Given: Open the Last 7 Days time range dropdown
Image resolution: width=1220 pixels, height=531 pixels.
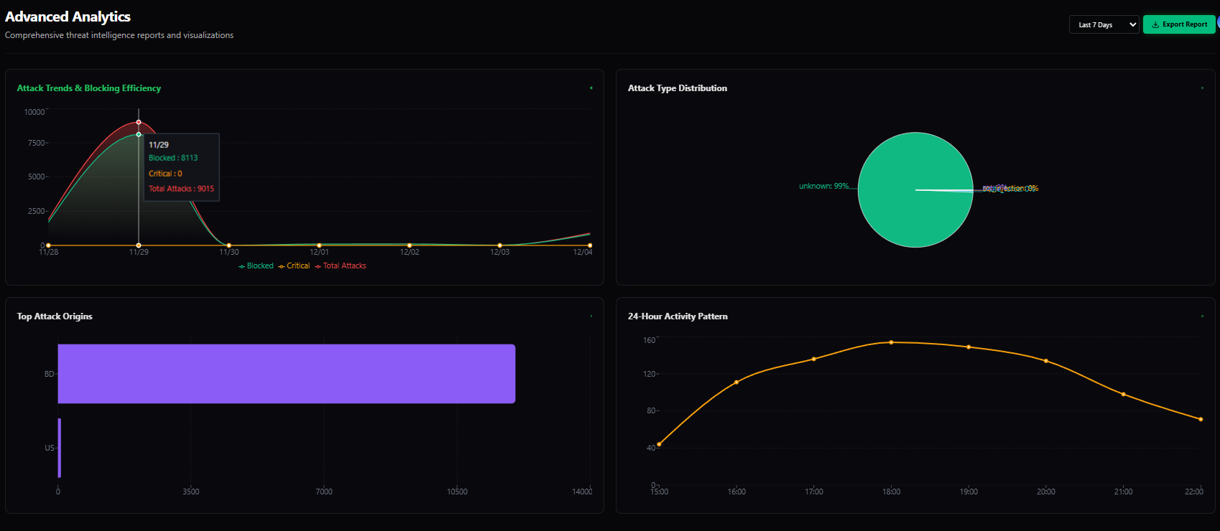Looking at the screenshot, I should click(1104, 24).
